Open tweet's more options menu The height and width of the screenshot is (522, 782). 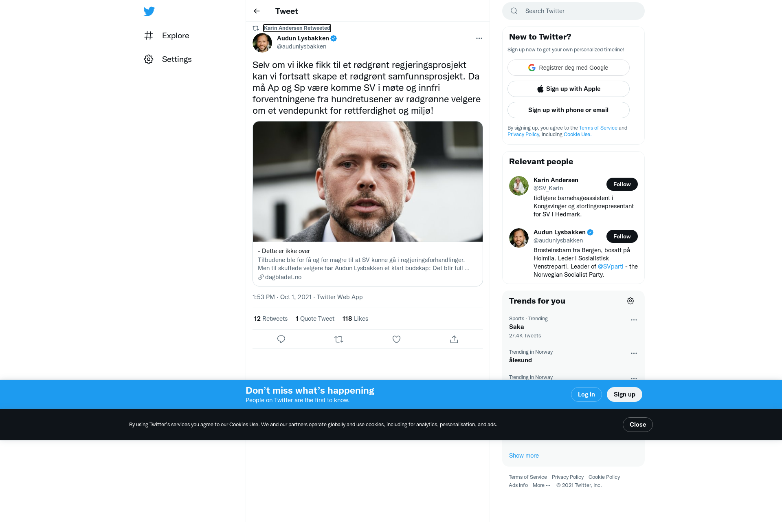pyautogui.click(x=479, y=38)
